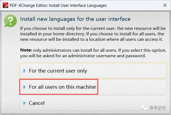Viewport: 171px width, 115px height.
Task: Click the 'only administrators can install' sentence
Action: (x=61, y=50)
